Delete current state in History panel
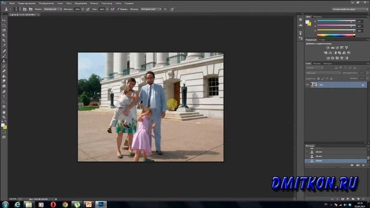 [x=363, y=165]
